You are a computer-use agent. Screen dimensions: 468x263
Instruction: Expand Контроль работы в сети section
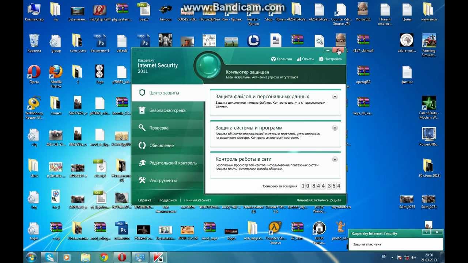click(x=335, y=159)
